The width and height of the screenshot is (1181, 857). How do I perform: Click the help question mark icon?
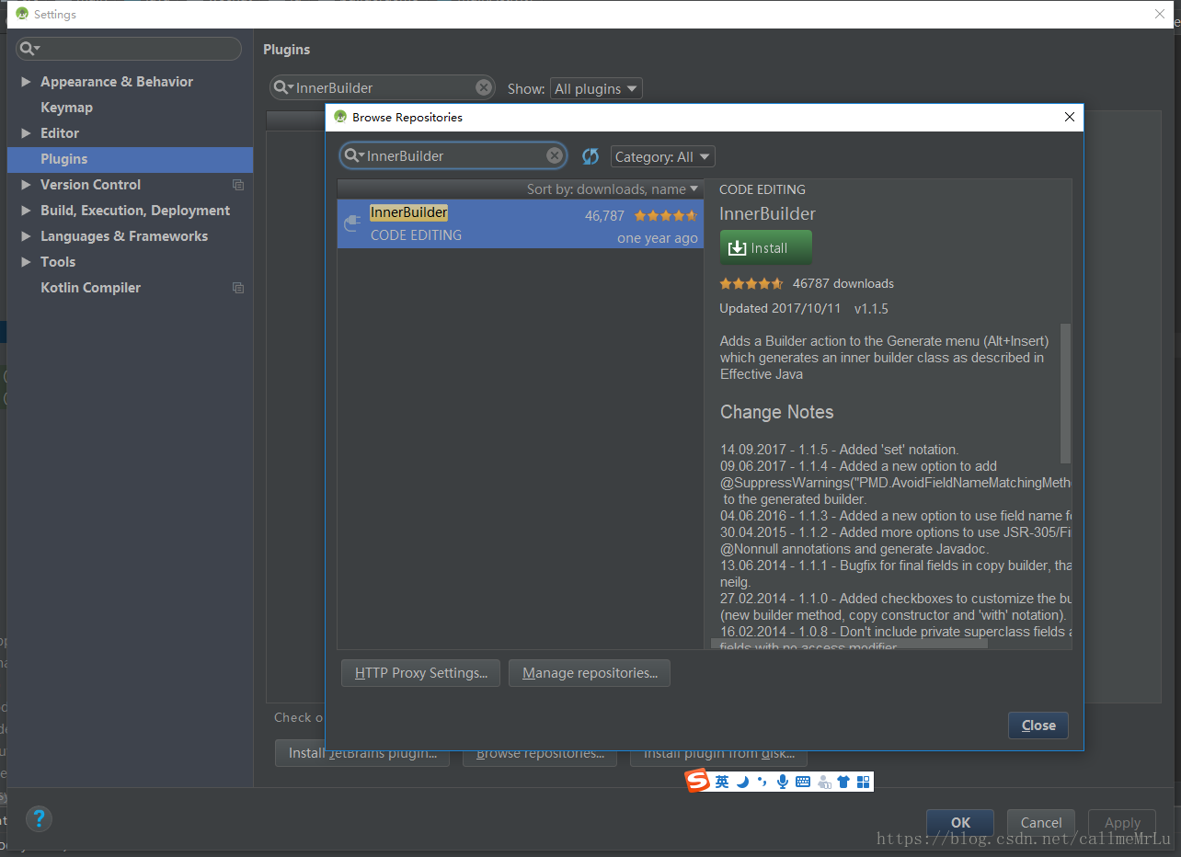tap(39, 818)
